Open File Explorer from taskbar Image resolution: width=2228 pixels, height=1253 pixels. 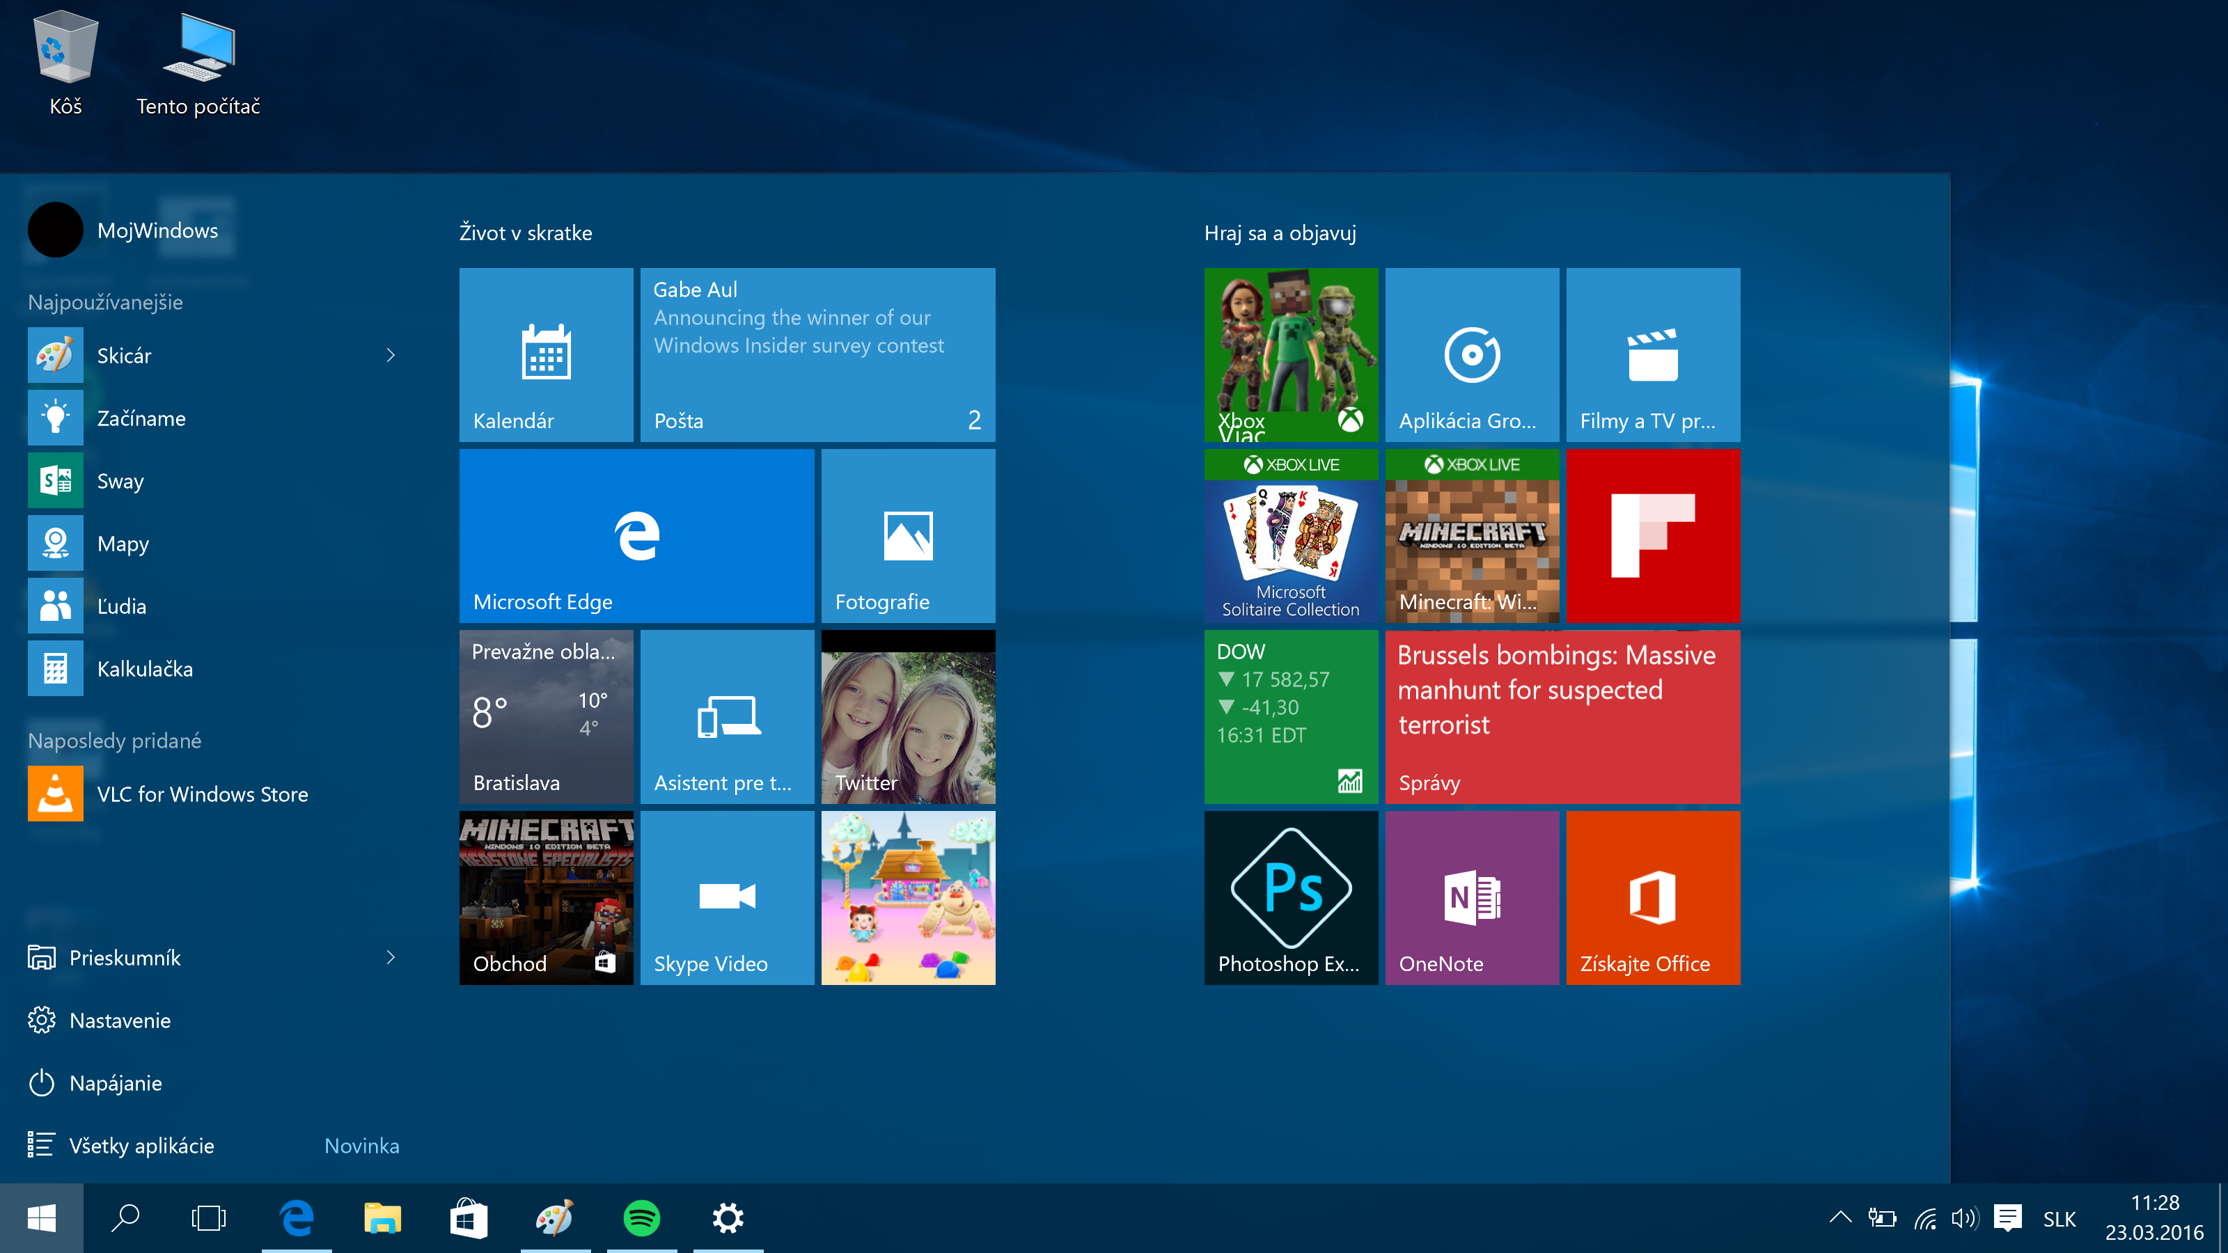pyautogui.click(x=382, y=1218)
